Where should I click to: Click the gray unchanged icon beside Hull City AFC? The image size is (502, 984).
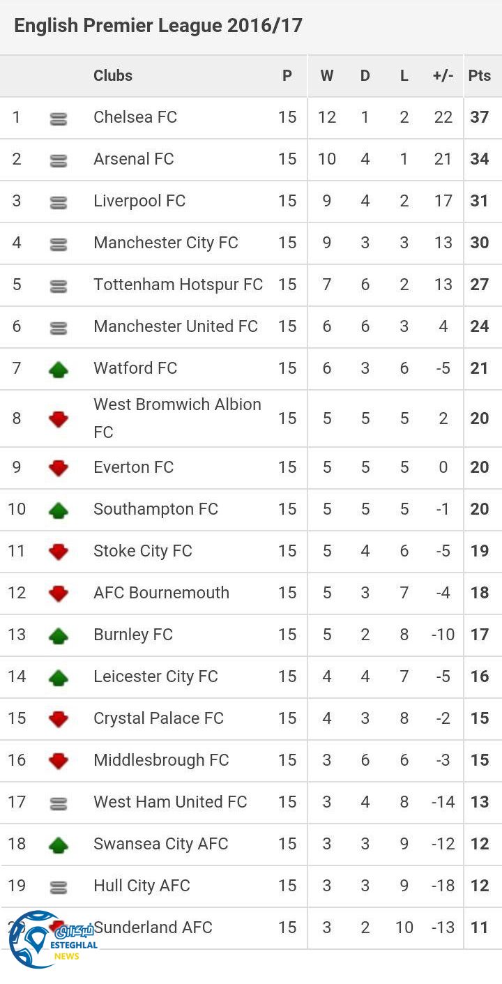(59, 886)
